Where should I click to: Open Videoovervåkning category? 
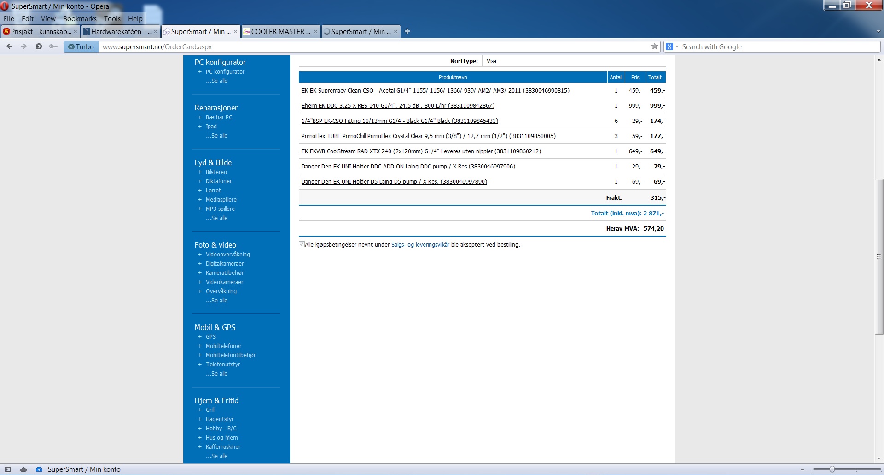[228, 255]
